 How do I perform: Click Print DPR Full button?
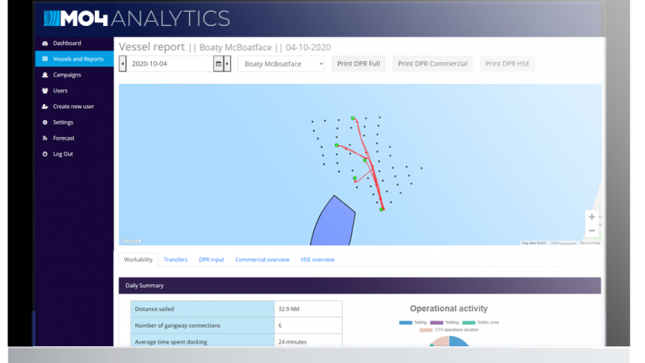point(359,64)
